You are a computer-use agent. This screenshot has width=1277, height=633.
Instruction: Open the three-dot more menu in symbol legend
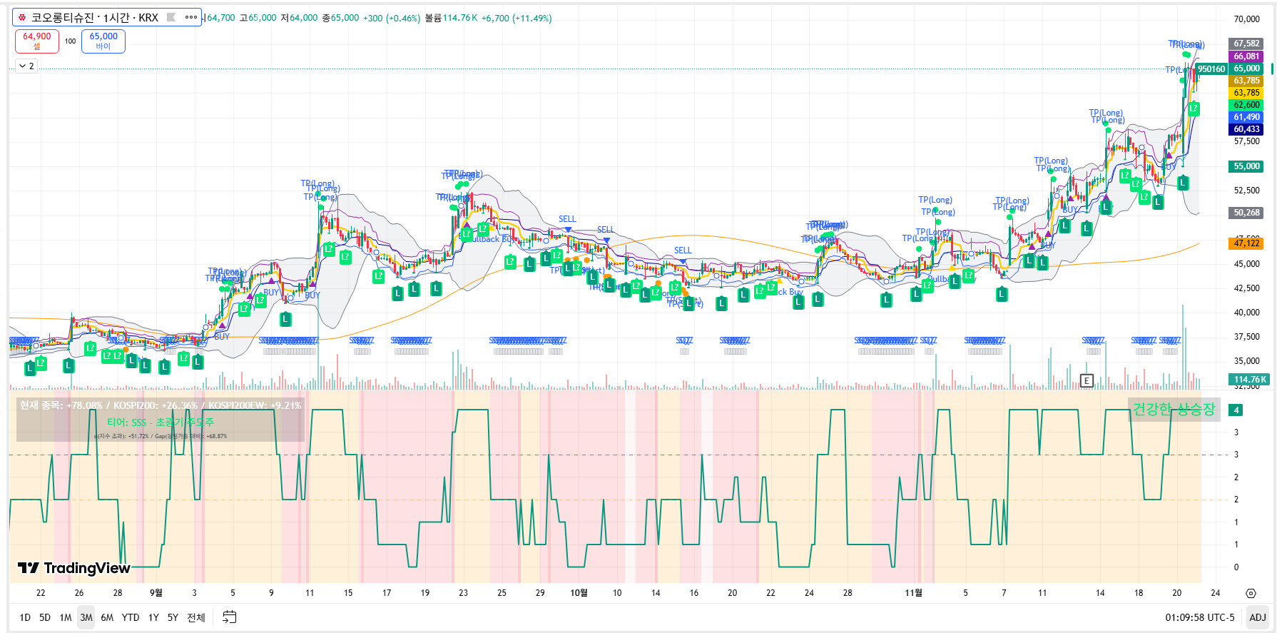(x=191, y=17)
